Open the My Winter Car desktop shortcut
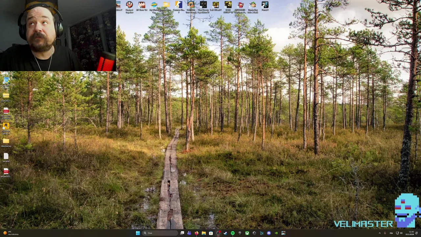421x237 pixels. click(154, 7)
